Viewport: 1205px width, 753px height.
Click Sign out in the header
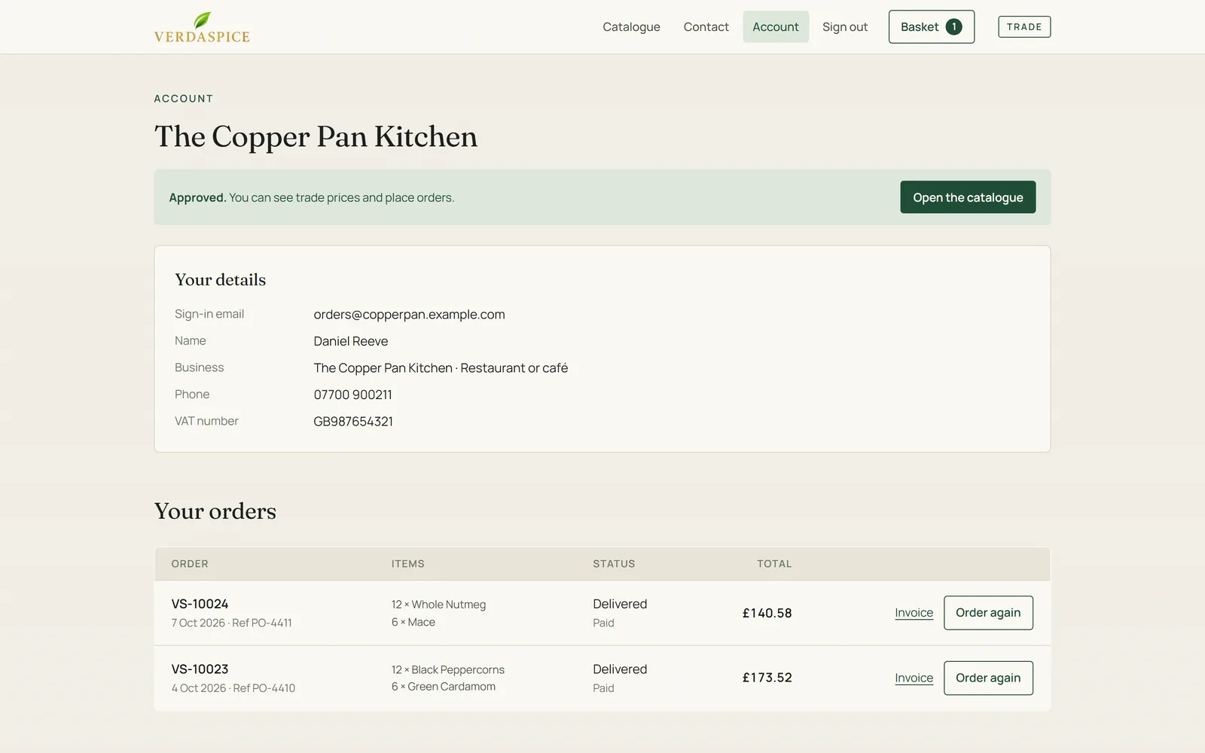(x=845, y=27)
